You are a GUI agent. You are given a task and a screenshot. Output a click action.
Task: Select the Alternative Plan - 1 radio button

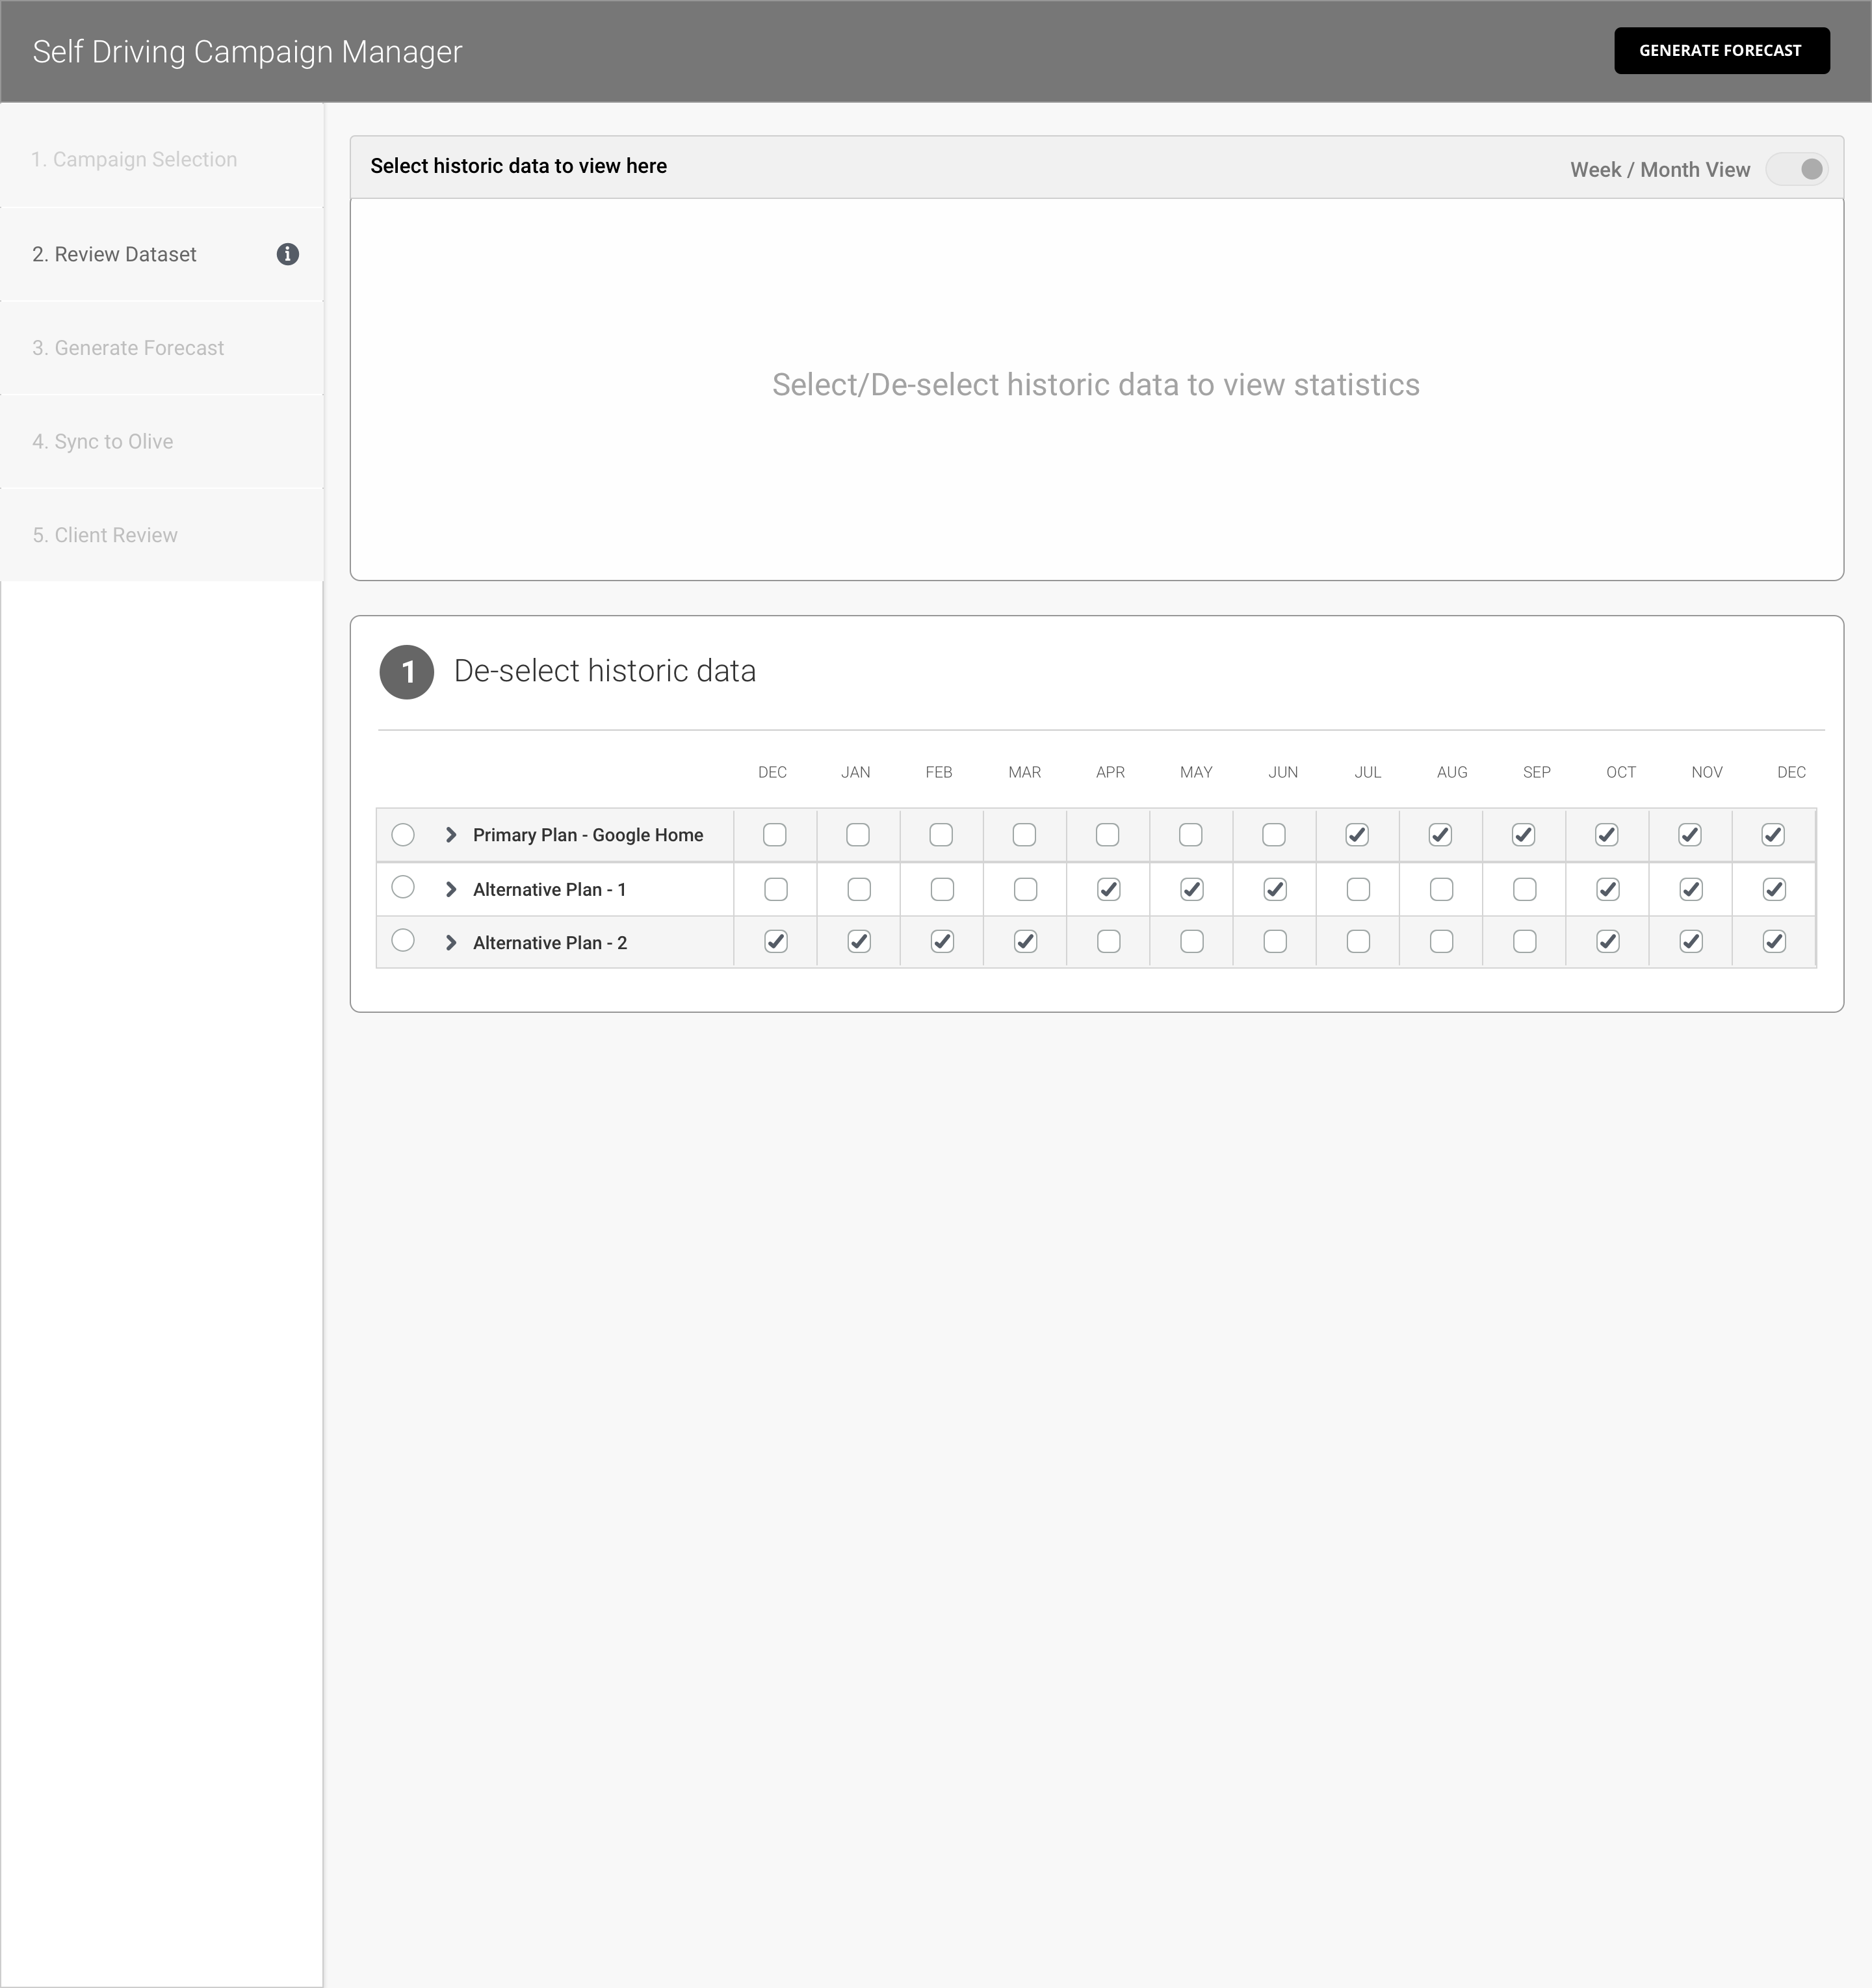click(403, 887)
